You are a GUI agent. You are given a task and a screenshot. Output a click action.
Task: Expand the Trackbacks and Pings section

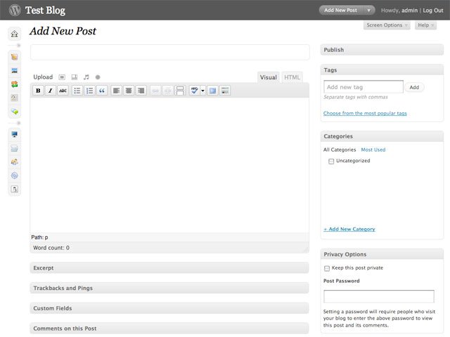(169, 288)
